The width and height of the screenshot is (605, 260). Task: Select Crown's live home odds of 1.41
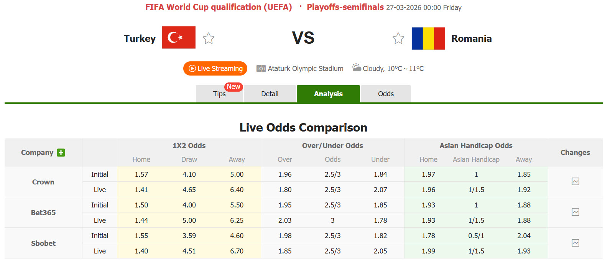point(141,189)
